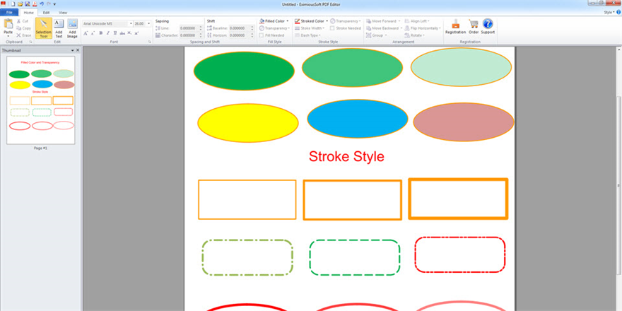The width and height of the screenshot is (622, 311).
Task: Click the Undo icon in title bar
Action: pos(42,4)
